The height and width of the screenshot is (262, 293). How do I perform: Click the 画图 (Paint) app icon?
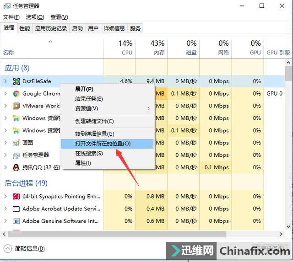pyautogui.click(x=16, y=143)
